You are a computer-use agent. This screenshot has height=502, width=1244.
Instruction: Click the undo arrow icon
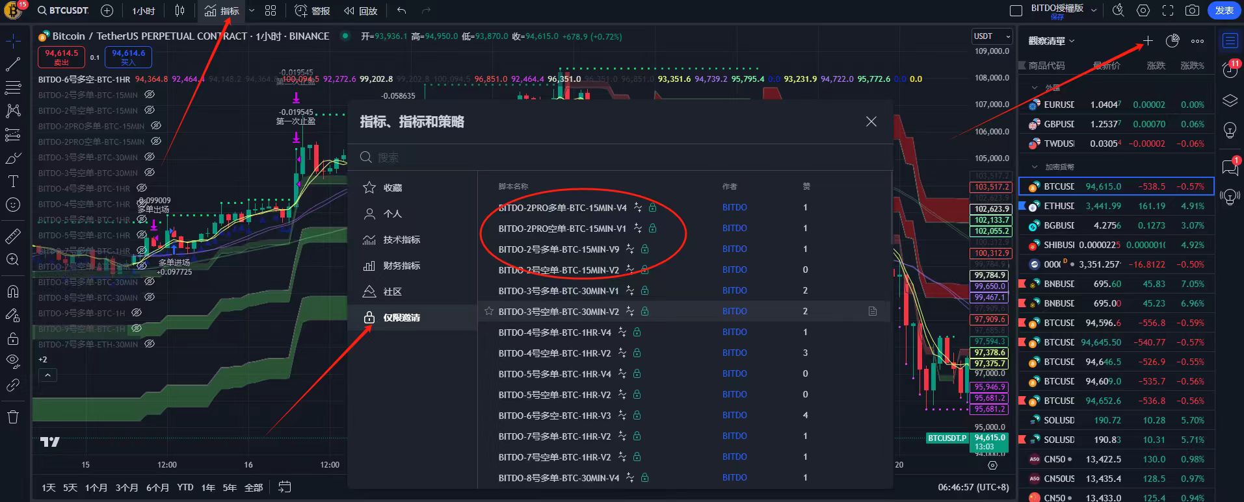[401, 10]
